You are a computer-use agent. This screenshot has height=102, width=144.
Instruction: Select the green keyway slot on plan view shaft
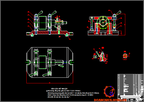(x=59, y=62)
